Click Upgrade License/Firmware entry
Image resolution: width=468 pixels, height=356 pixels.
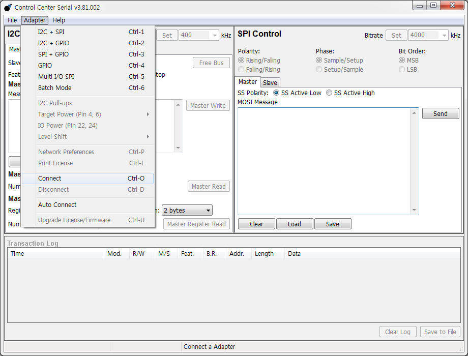coord(87,220)
